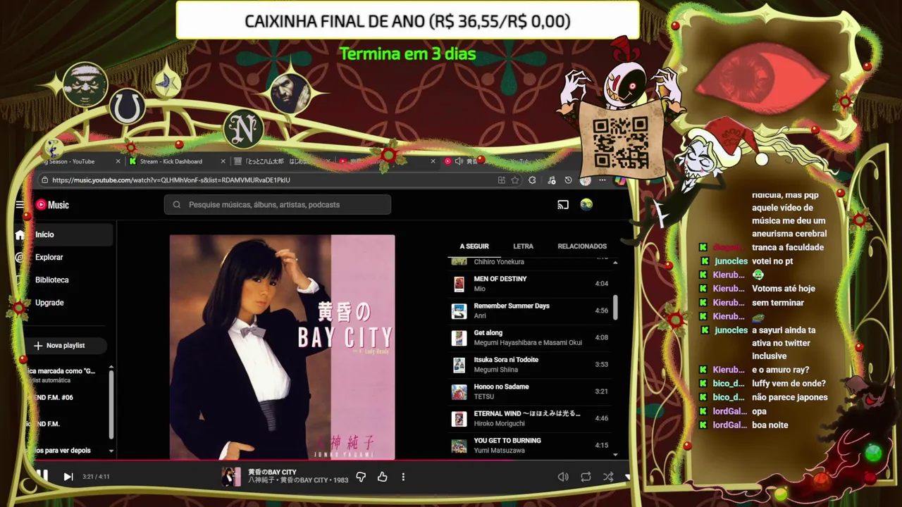Toggle repeat mode in the player bar
Viewport: 902px width, 507px height.
point(586,477)
